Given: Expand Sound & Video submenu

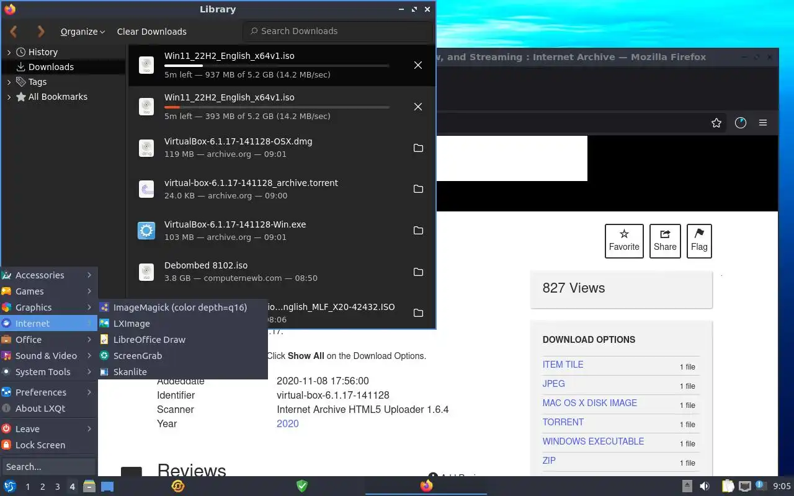Looking at the screenshot, I should [x=48, y=356].
